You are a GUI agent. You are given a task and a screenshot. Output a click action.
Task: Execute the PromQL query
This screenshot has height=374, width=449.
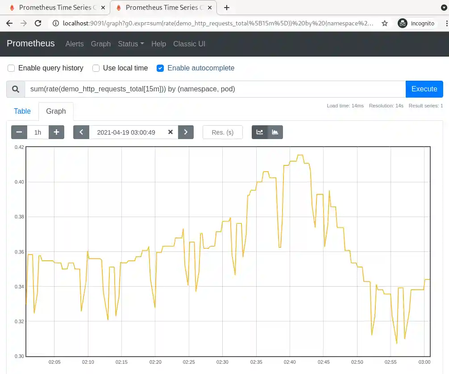424,89
